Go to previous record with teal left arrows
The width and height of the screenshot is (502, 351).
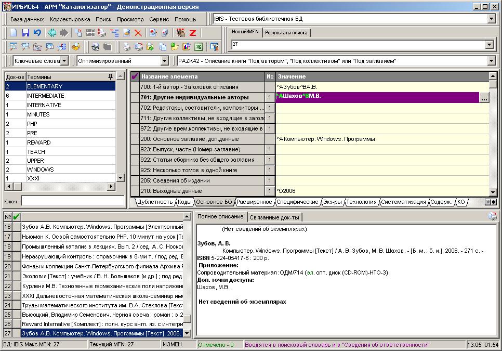(52, 33)
